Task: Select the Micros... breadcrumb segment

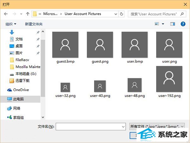Action: coord(50,14)
